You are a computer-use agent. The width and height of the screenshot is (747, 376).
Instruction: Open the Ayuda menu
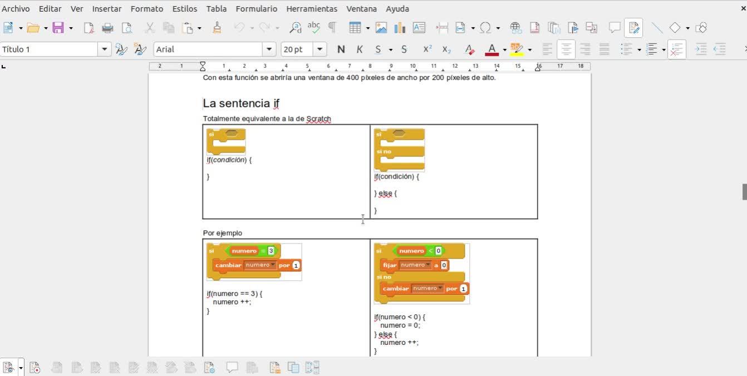point(397,9)
